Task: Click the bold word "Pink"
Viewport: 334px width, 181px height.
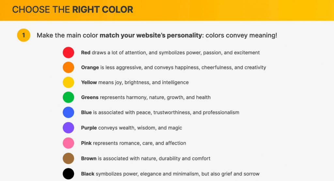Action: [86, 143]
